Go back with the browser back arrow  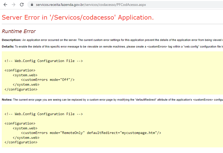[5, 5]
